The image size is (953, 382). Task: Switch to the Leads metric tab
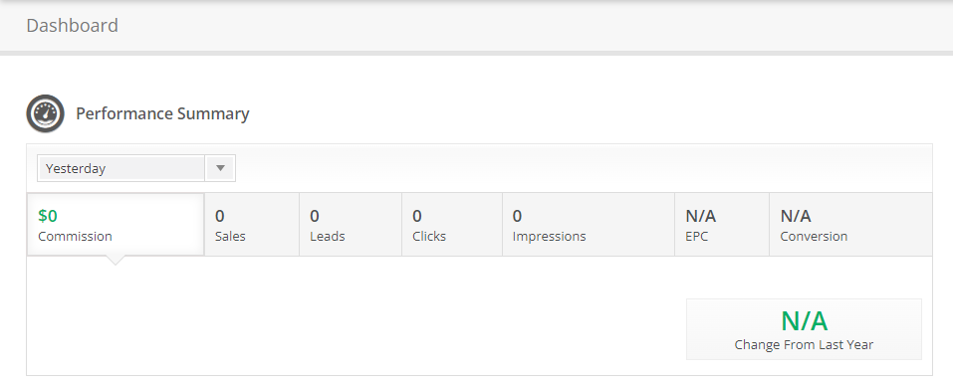pos(351,225)
